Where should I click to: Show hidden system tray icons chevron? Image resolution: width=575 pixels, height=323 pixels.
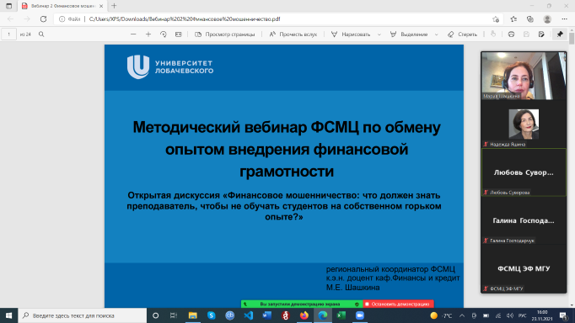click(x=462, y=315)
